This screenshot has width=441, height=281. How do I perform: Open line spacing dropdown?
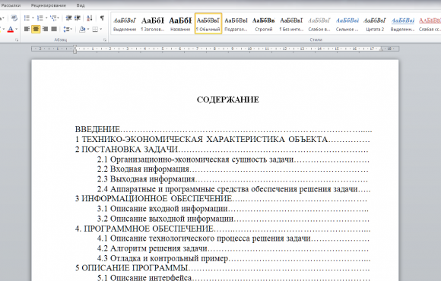68,29
